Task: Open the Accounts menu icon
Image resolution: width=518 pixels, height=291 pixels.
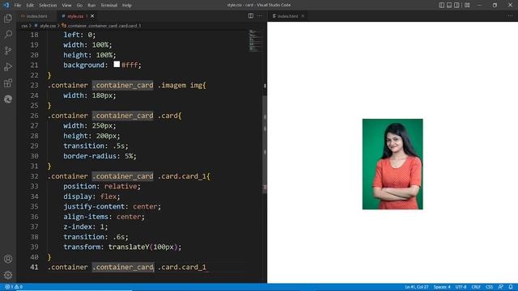Action: [x=8, y=259]
